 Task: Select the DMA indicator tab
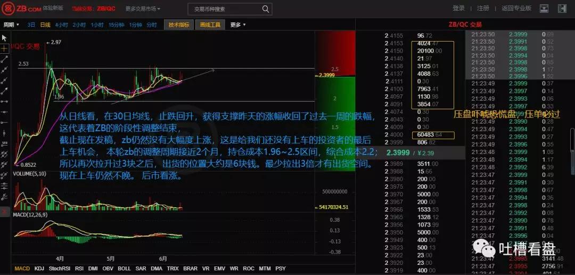(157, 269)
